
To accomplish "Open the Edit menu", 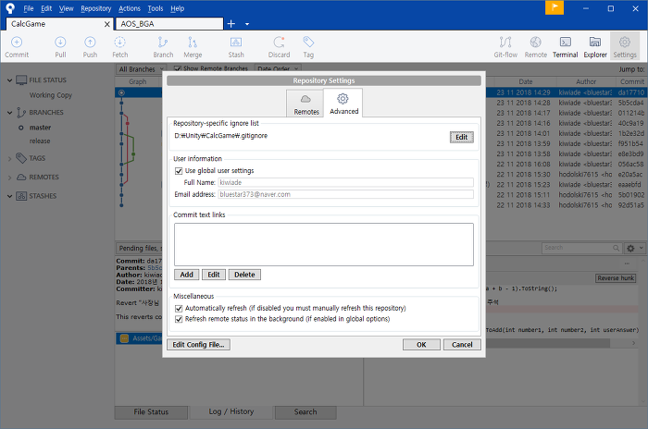I will click(46, 8).
